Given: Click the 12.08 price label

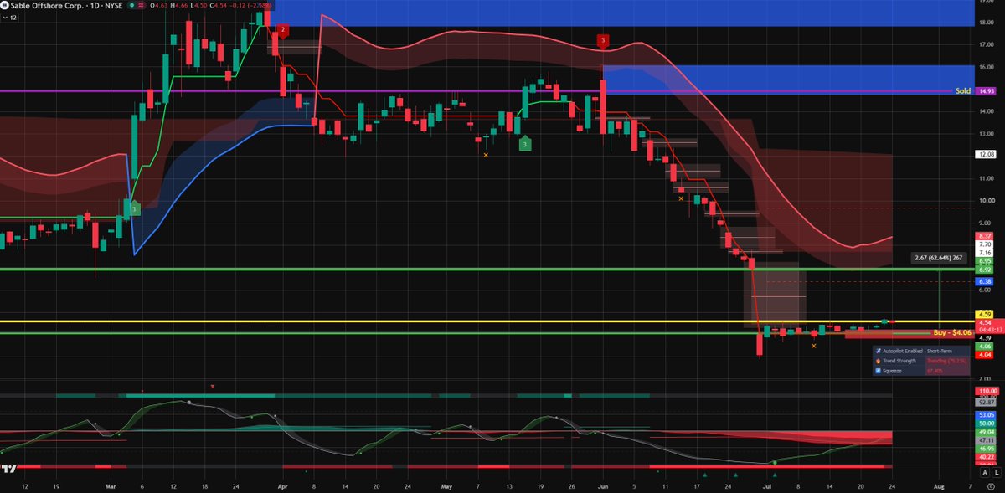Looking at the screenshot, I should click(x=986, y=154).
